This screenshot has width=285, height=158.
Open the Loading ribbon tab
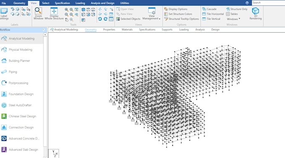point(80,3)
